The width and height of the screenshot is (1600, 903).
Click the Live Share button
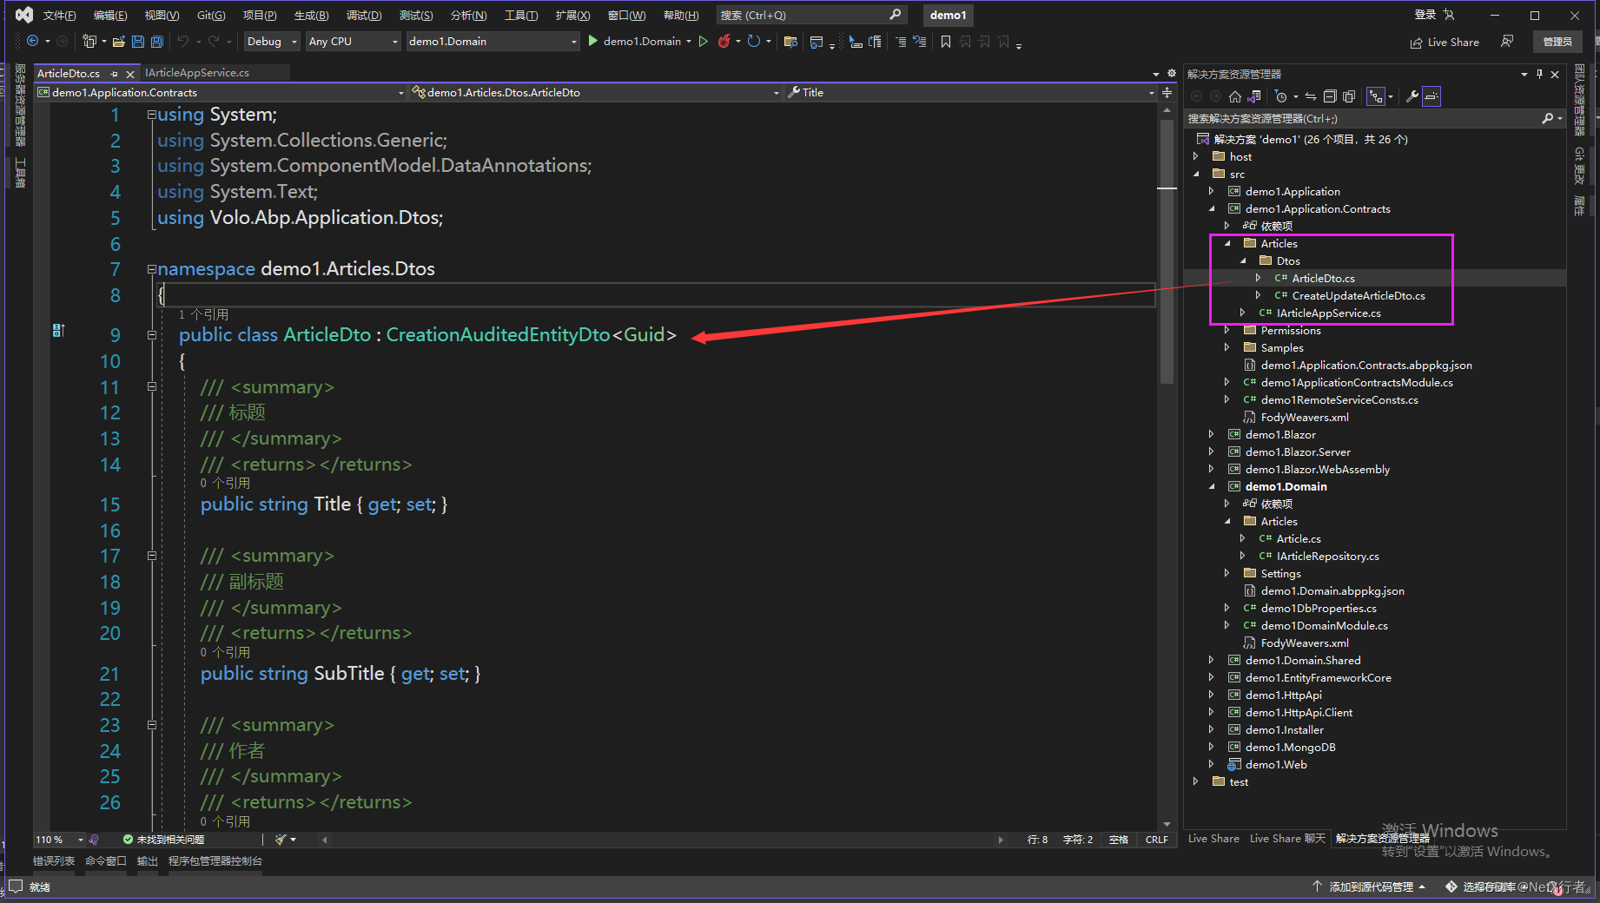tap(1445, 42)
